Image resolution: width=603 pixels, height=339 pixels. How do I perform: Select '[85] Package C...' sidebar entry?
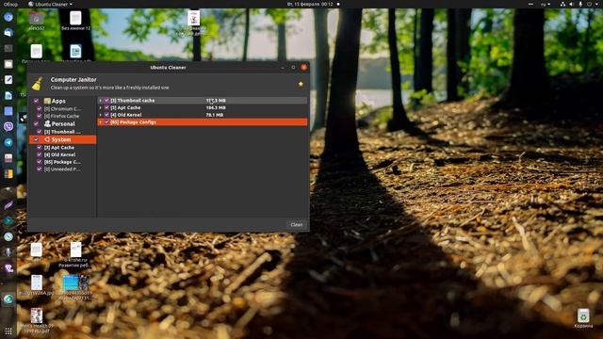coord(62,162)
